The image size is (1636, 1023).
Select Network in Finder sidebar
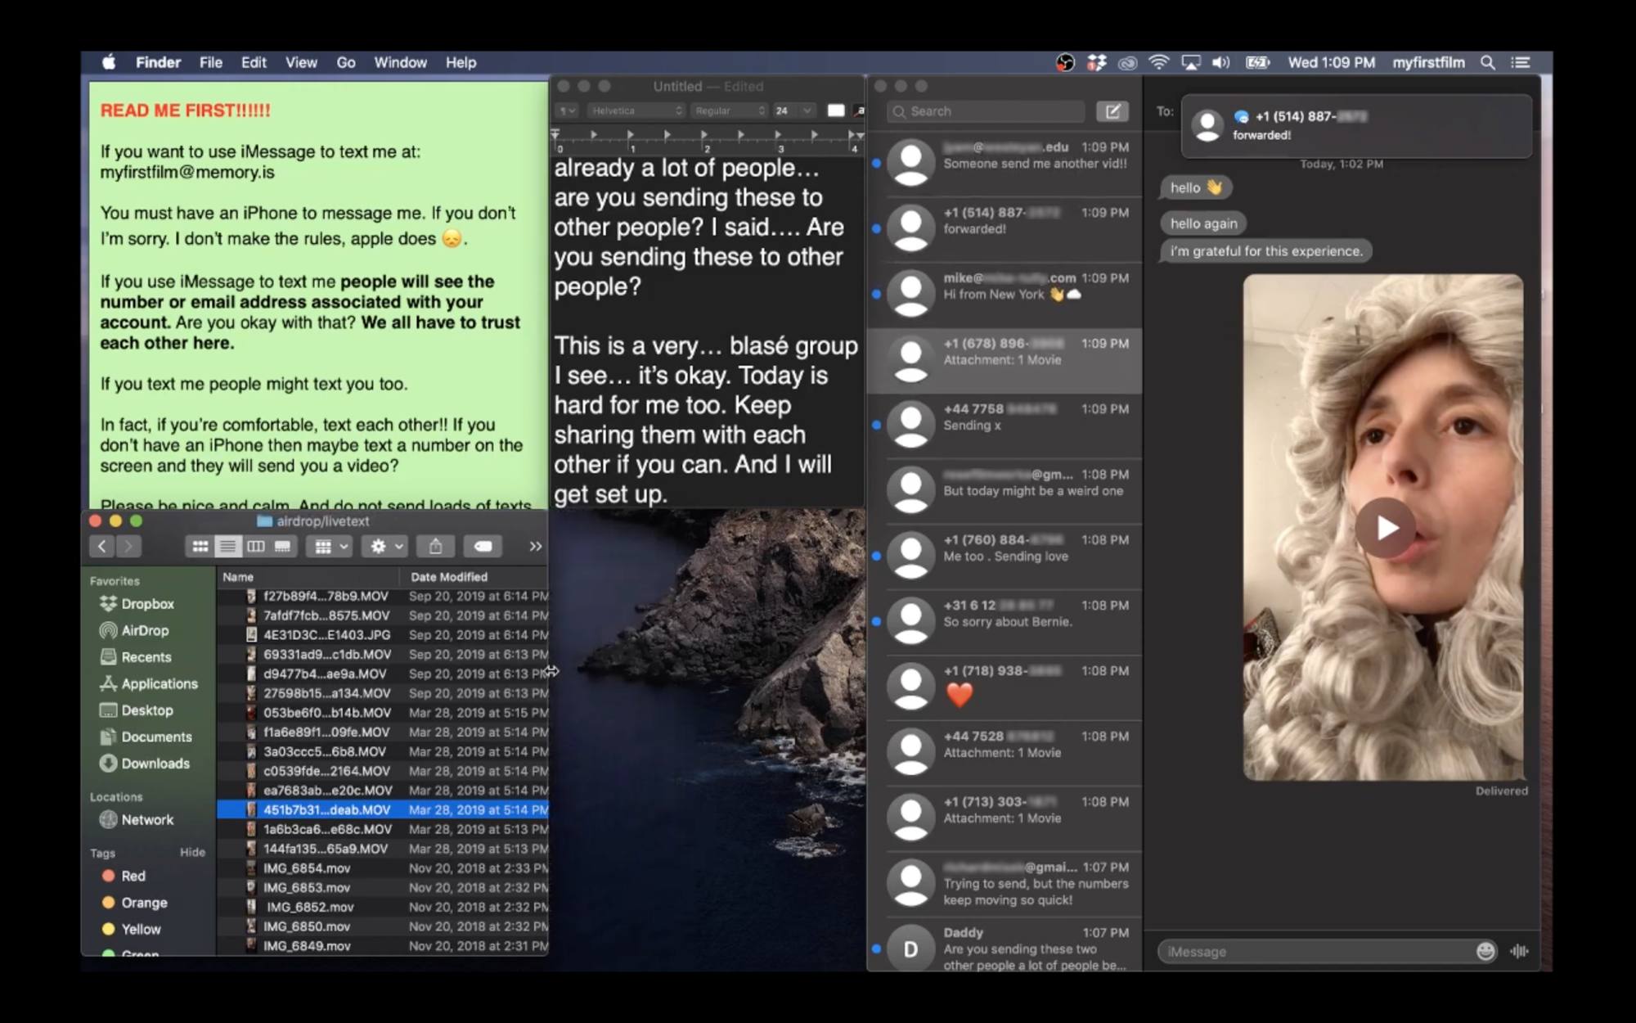[x=136, y=819]
